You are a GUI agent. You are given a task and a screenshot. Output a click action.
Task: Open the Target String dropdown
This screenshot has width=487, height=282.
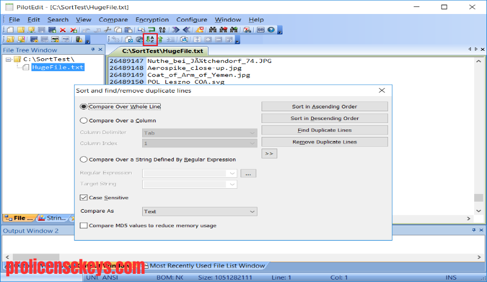[x=232, y=184]
